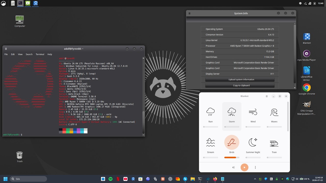This screenshot has height=183, width=326.
Task: Select the Train sound icon in Blanket
Action: 274,144
